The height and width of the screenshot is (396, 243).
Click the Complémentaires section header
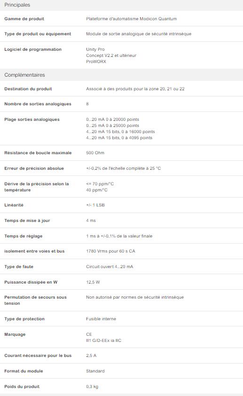click(24, 75)
